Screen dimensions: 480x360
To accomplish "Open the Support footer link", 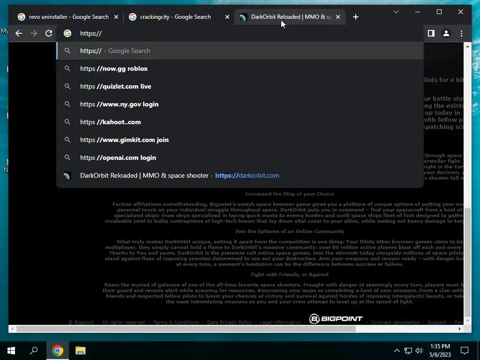I will [437, 322].
